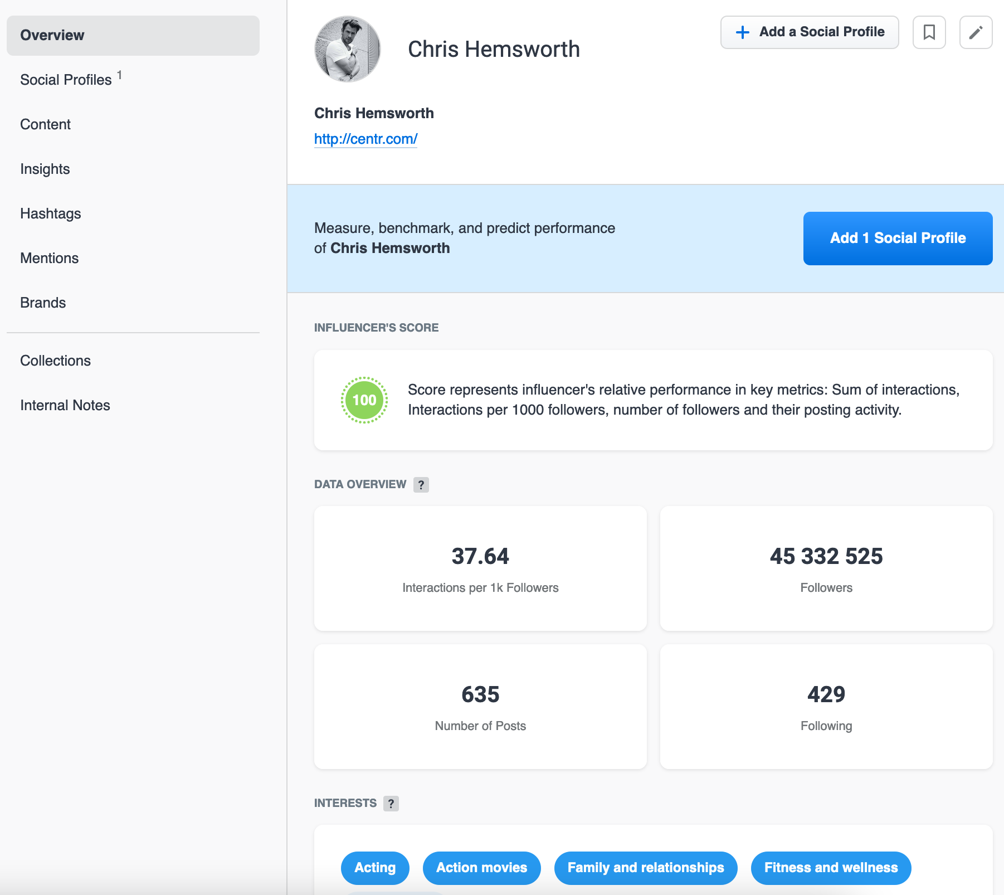Select the Acting interest tag

point(375,868)
